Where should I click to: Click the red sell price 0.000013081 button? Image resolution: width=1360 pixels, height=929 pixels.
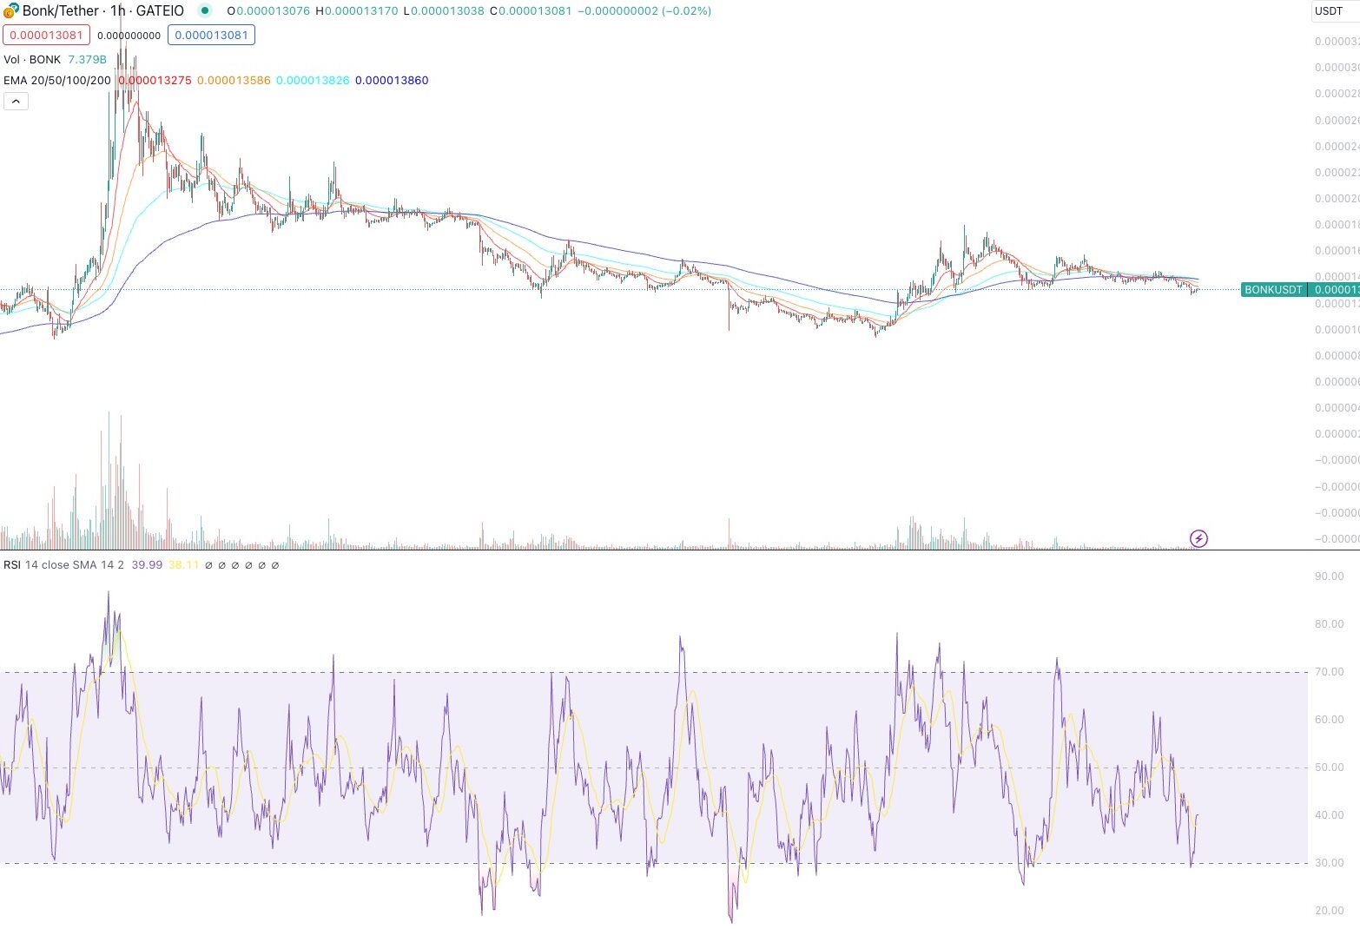point(47,36)
